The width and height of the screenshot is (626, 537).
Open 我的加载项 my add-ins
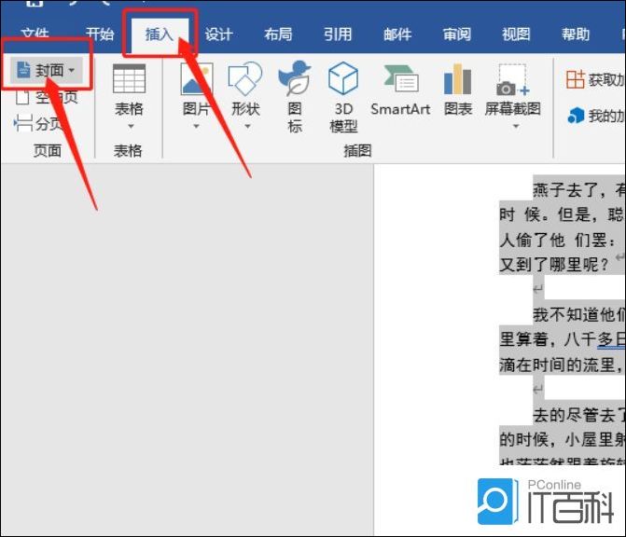[x=596, y=116]
